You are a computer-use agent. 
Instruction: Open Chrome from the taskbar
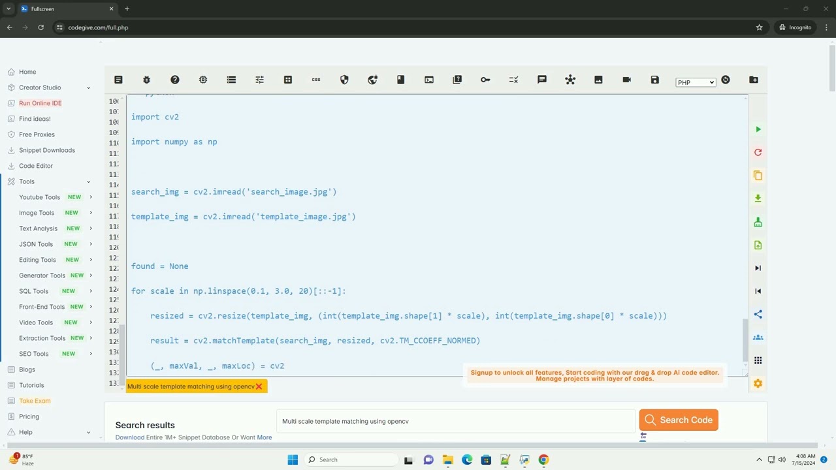pos(543,460)
